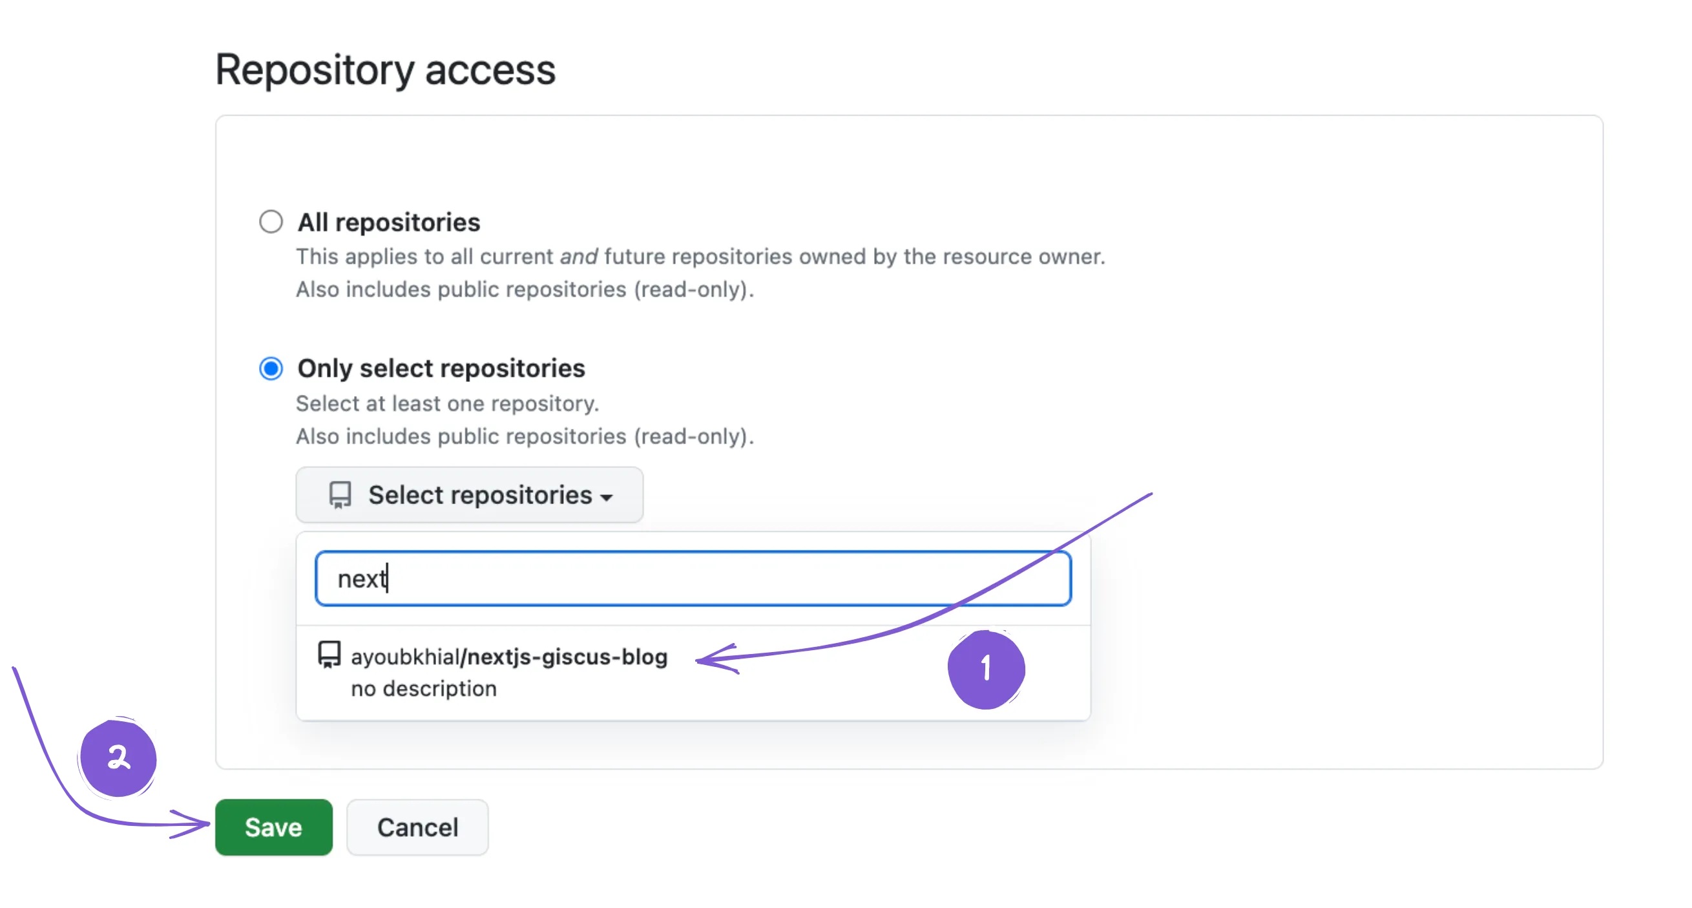The width and height of the screenshot is (1692, 908).
Task: Select the All repositories radio button
Action: coord(271,222)
